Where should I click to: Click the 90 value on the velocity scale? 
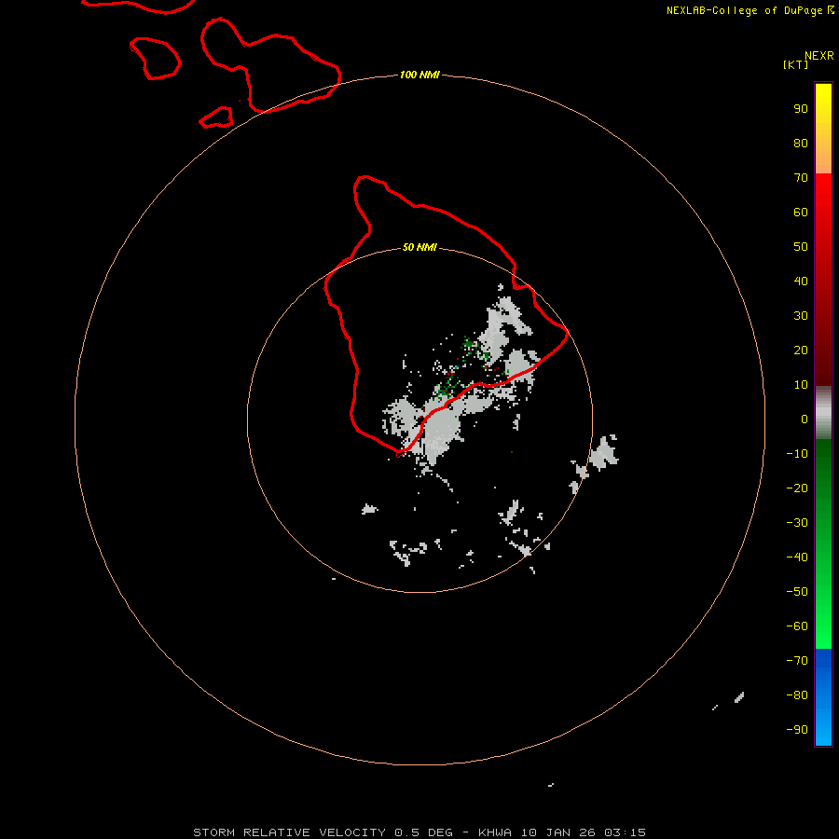(801, 109)
